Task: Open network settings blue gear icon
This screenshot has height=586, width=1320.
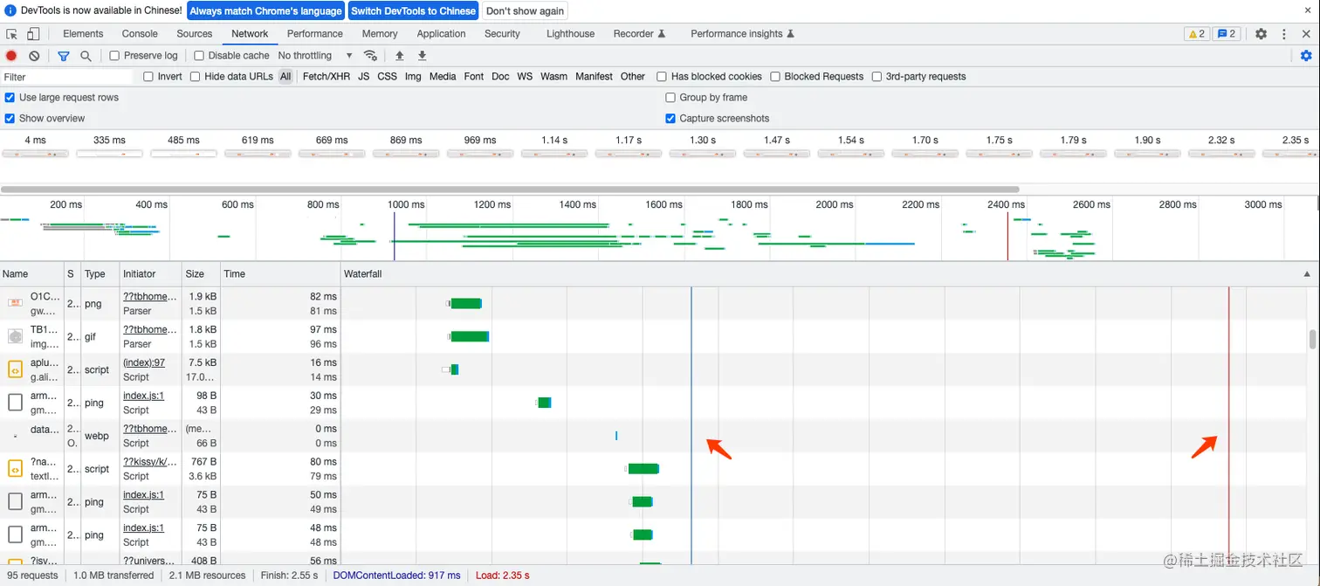Action: [1306, 56]
